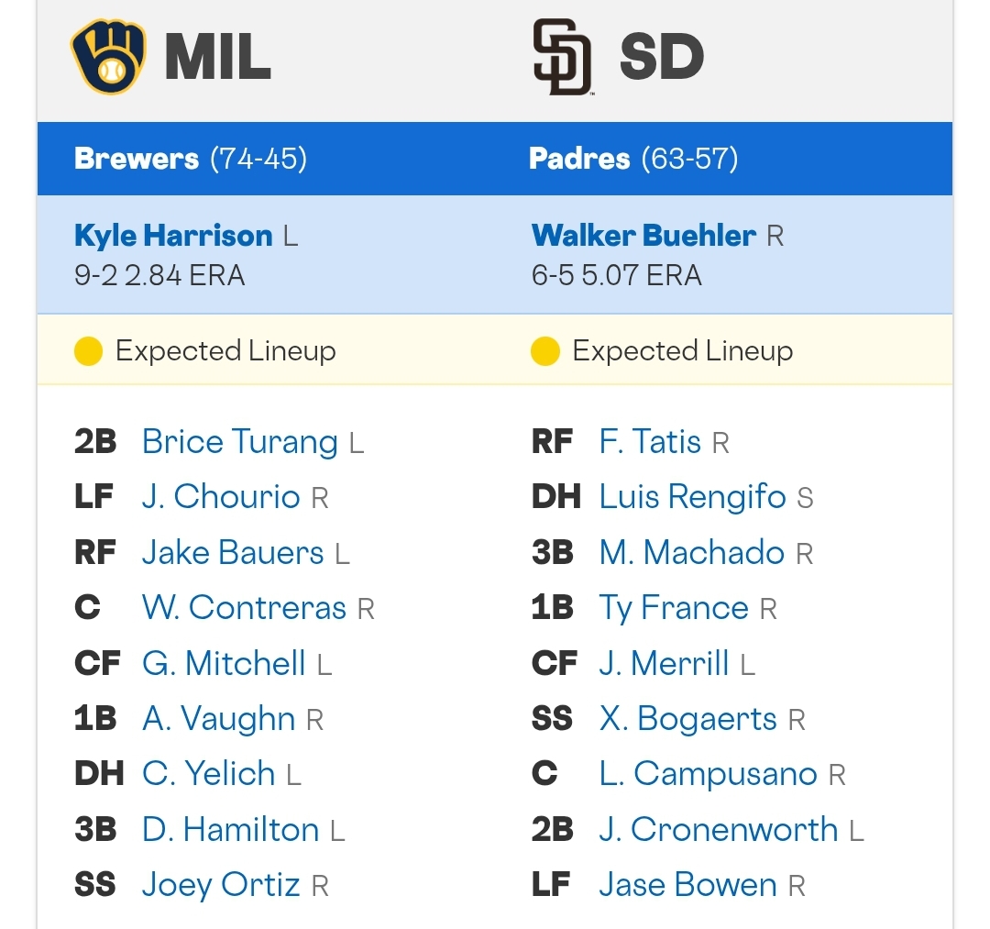Click the yellow dot beside Brewers Expected Lineup

click(x=88, y=351)
